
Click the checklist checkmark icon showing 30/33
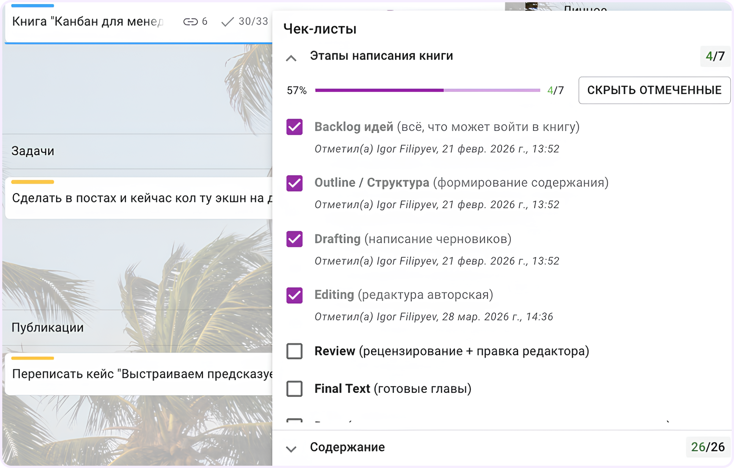[227, 22]
